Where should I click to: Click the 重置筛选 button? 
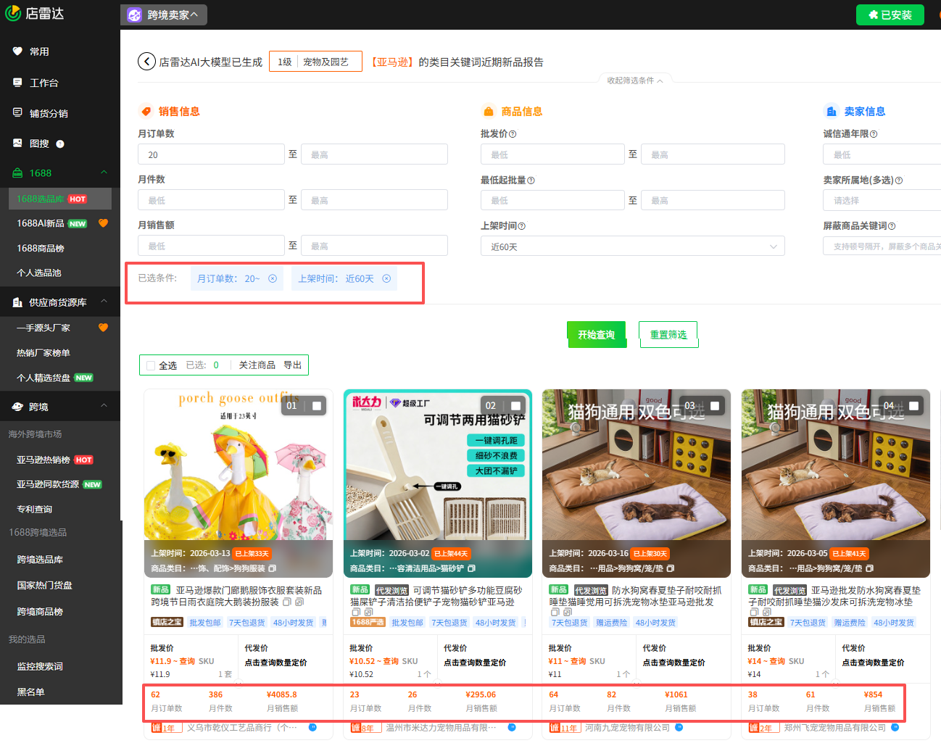pyautogui.click(x=668, y=334)
